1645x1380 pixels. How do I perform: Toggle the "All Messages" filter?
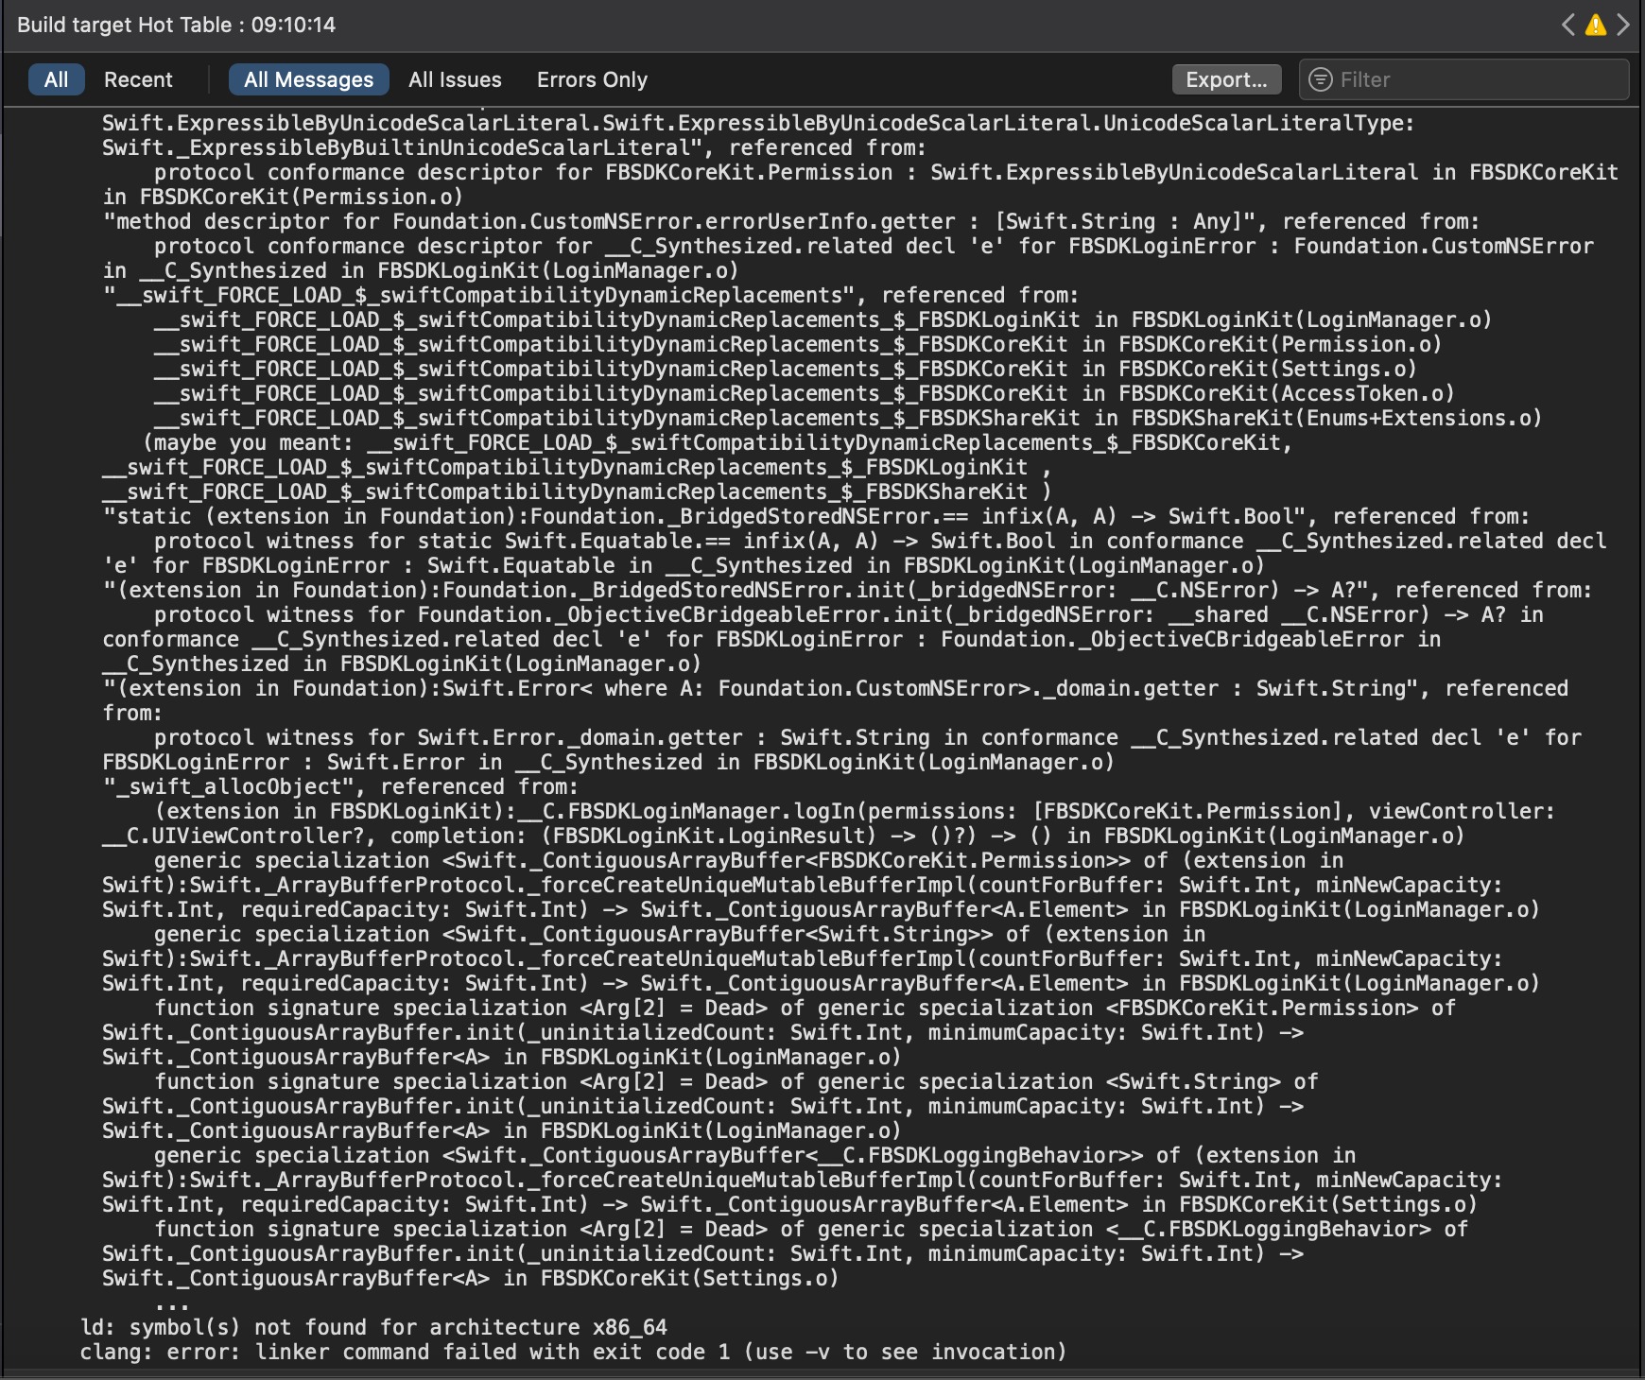(x=308, y=79)
